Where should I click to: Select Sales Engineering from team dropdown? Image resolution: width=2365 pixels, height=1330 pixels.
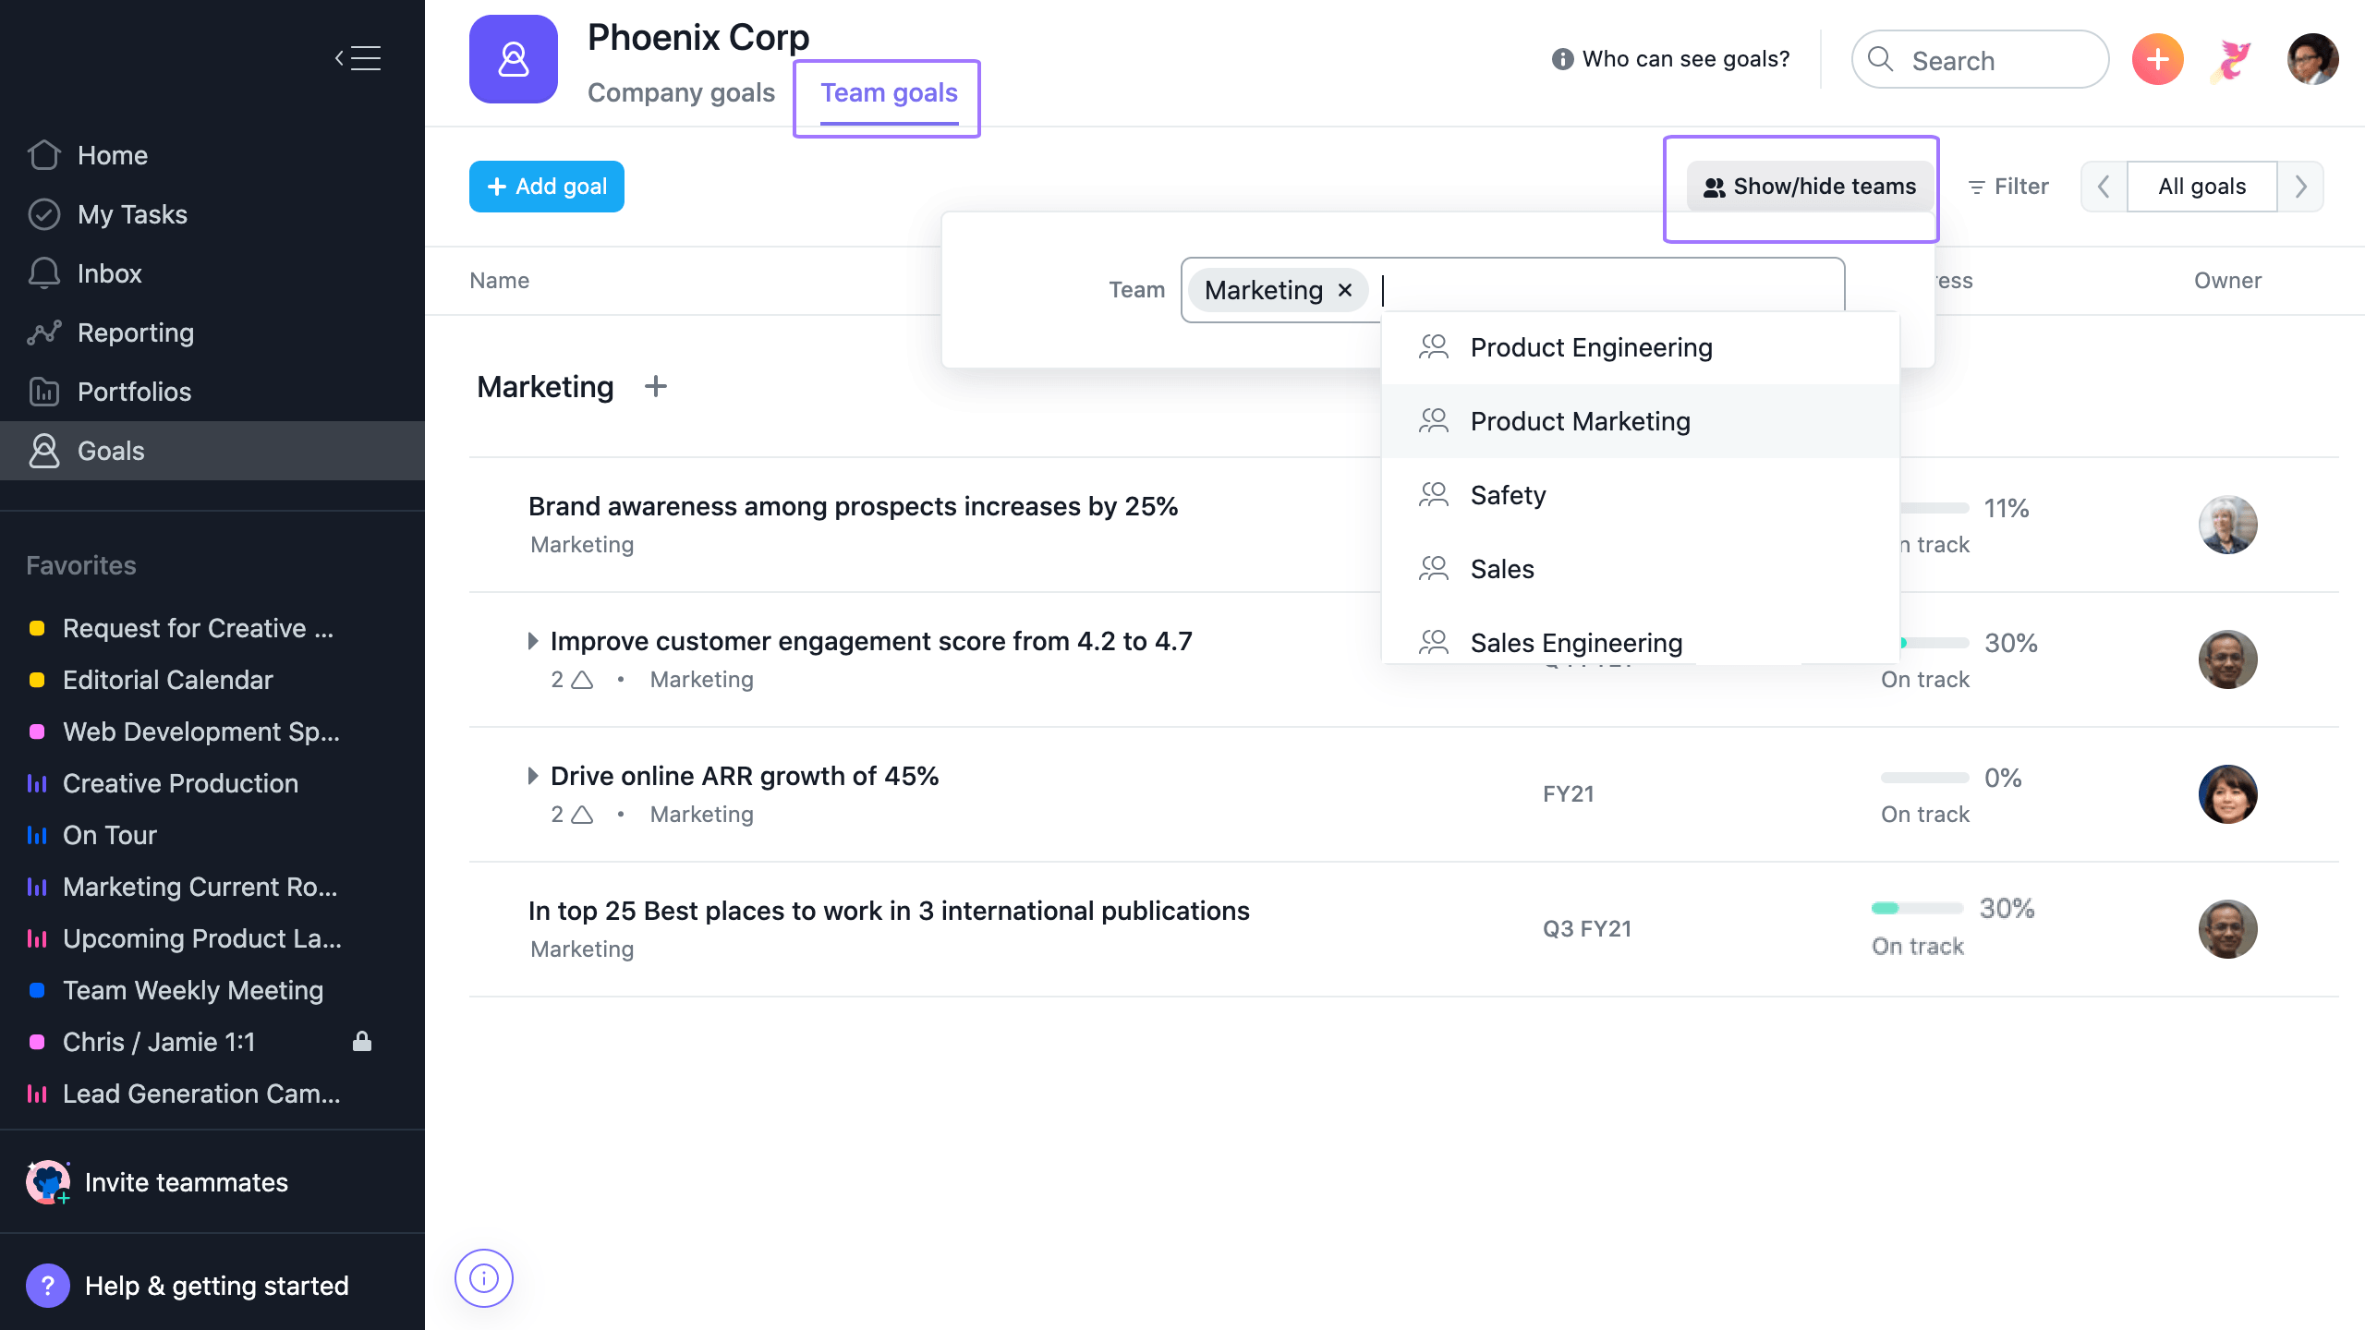[1575, 642]
